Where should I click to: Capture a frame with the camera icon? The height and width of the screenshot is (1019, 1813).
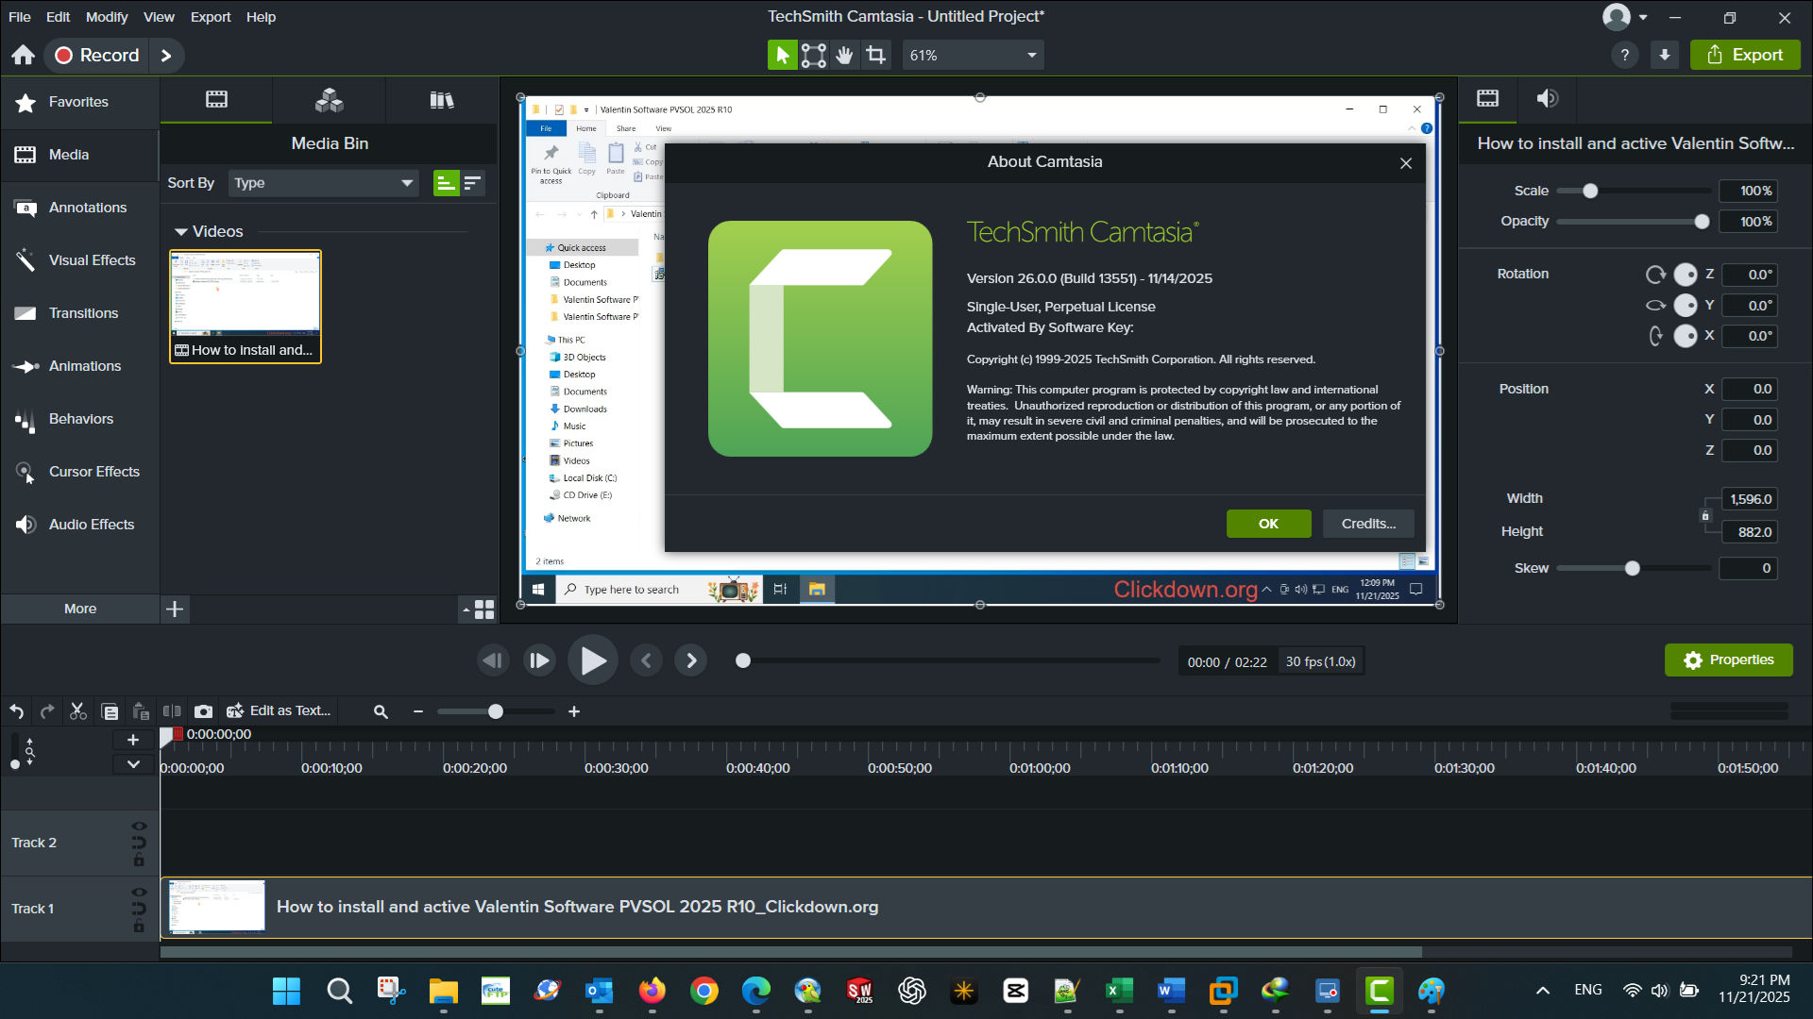tap(203, 711)
